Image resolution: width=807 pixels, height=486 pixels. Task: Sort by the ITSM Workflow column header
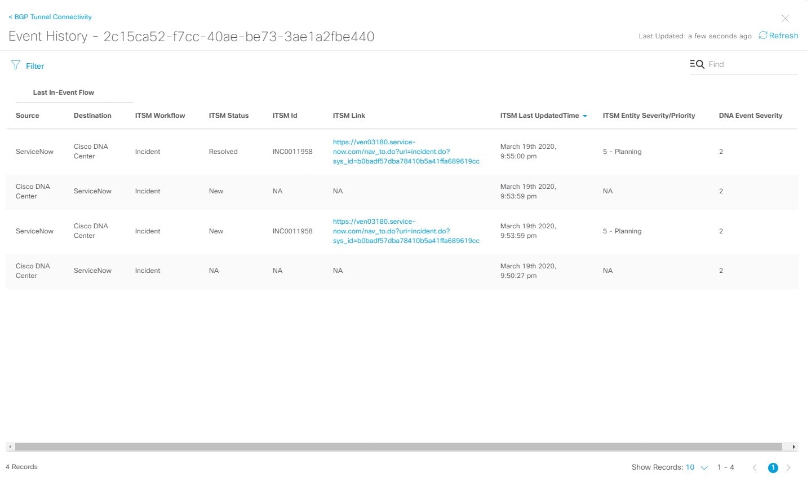tap(160, 116)
